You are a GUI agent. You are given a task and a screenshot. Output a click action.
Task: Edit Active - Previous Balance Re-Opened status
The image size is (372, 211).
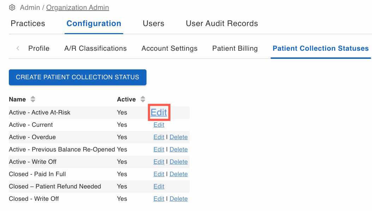point(159,149)
